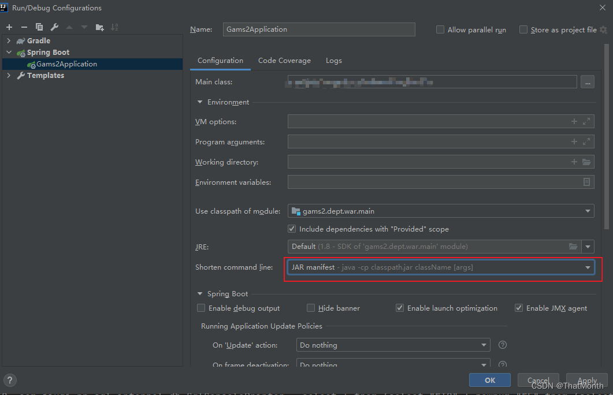This screenshot has height=395, width=613.
Task: Select the Templates tree item
Action: pos(45,76)
